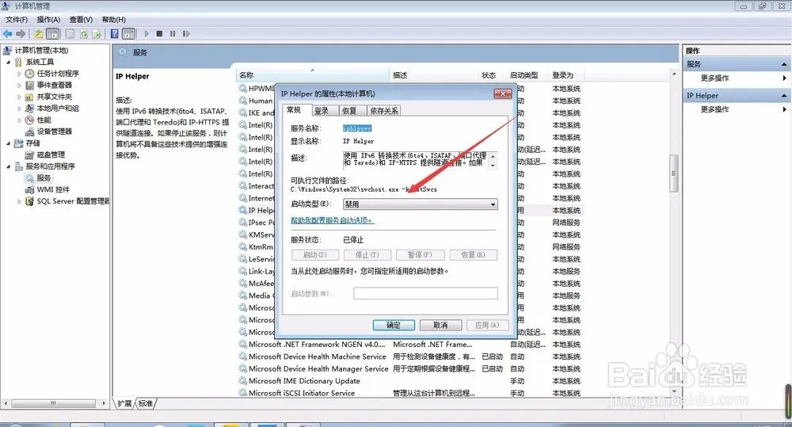Select 事件查看器 in the tree
Image resolution: width=792 pixels, height=427 pixels.
click(54, 85)
